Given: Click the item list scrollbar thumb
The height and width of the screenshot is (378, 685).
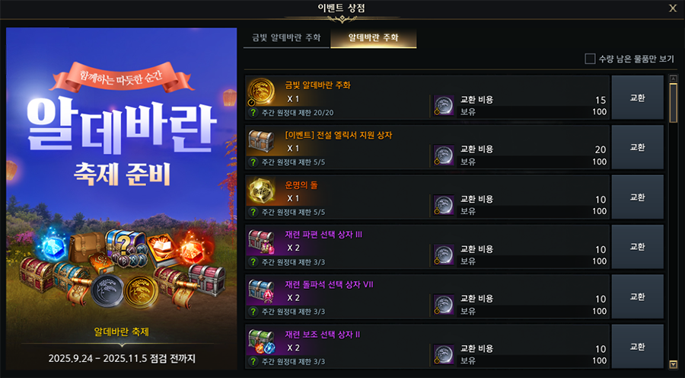Looking at the screenshot, I should pos(674,102).
